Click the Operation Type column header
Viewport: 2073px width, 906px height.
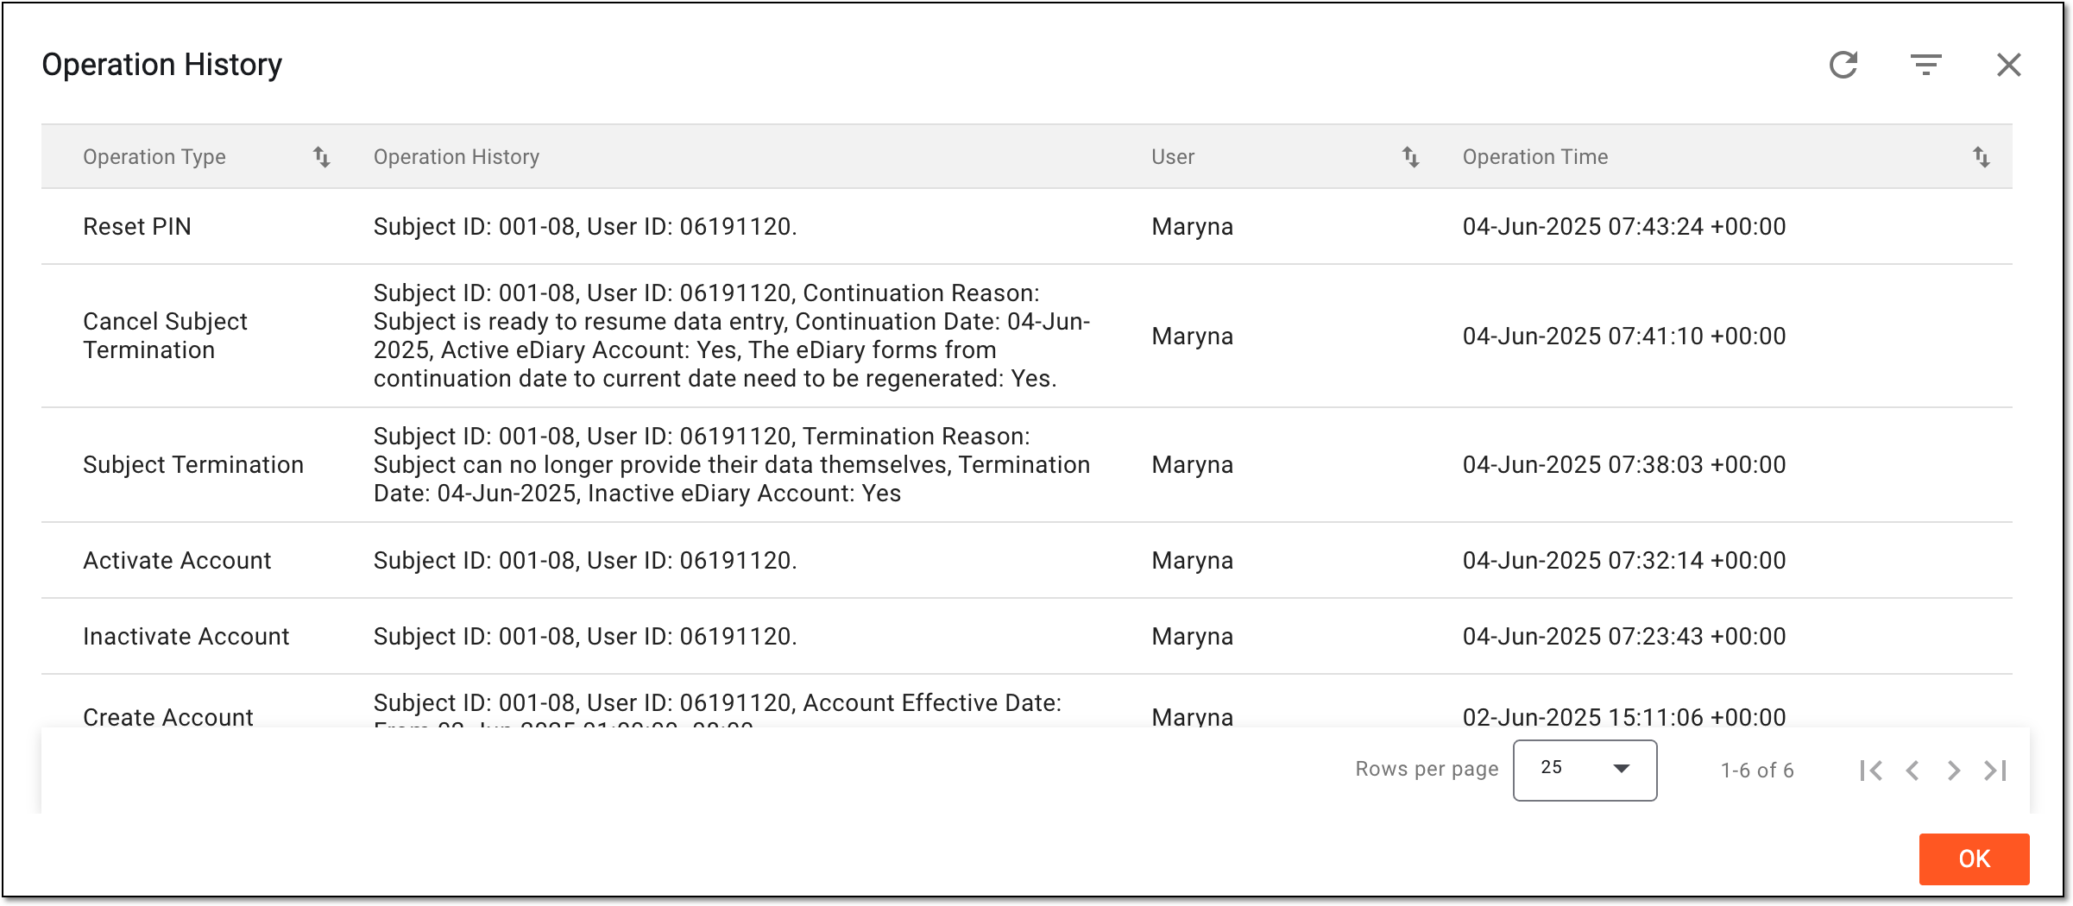click(154, 157)
